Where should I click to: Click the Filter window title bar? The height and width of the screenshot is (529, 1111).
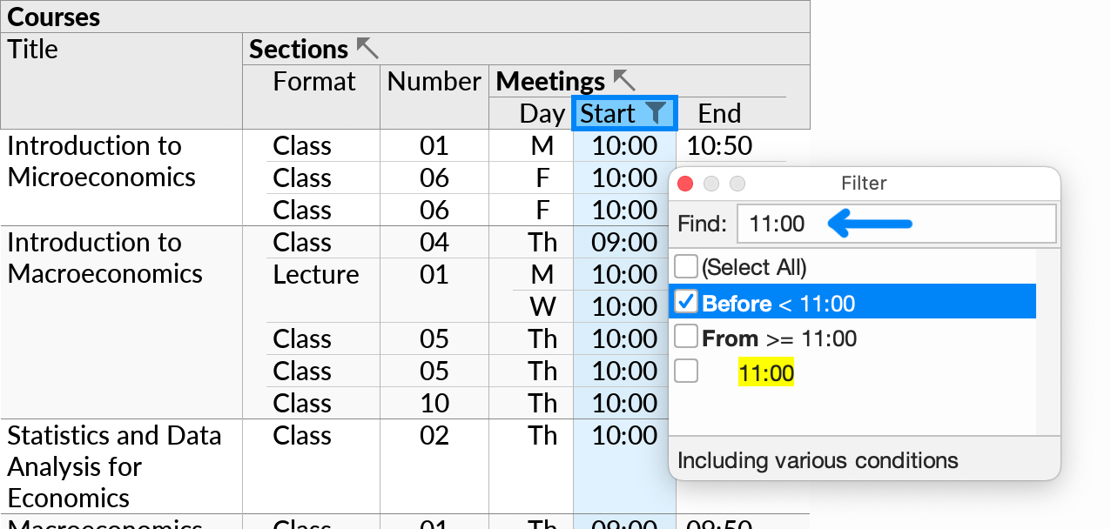pos(864,184)
